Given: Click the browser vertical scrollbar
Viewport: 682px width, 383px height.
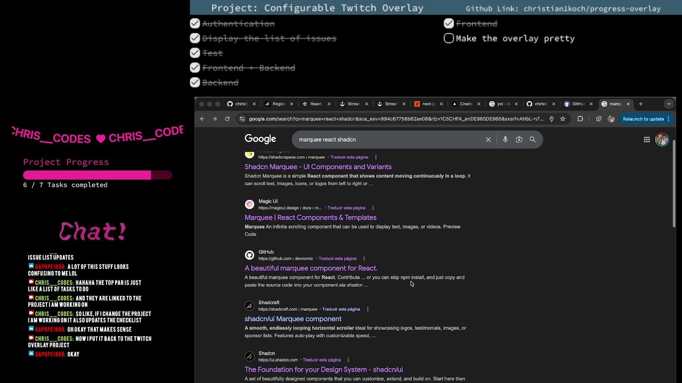Looking at the screenshot, I should click(674, 184).
